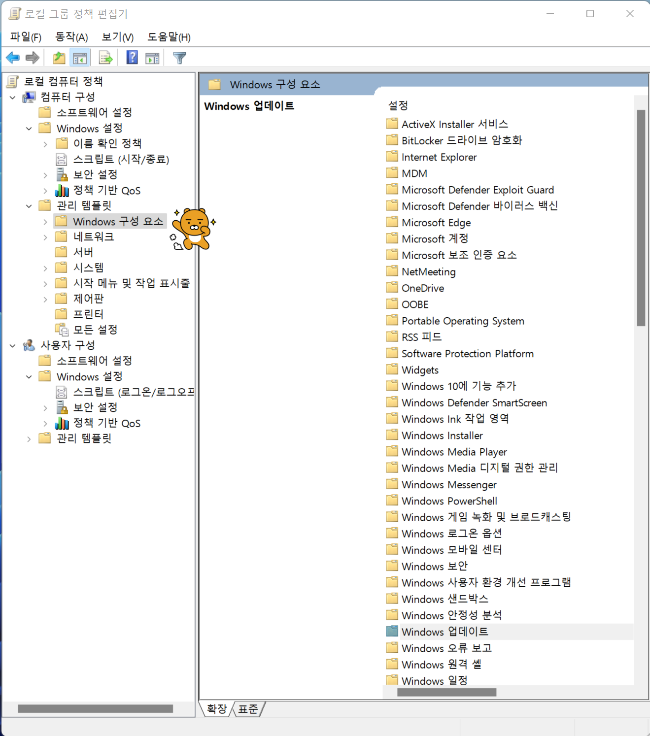Select the 프린터 tree item

[89, 314]
